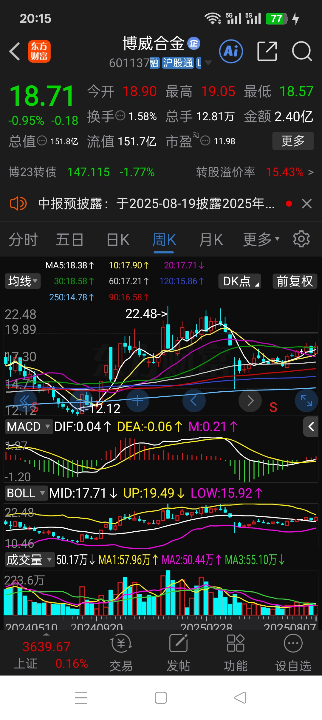The image size is (322, 720).
Task: Tap the MA1:57.96万 volume value
Action: [129, 560]
